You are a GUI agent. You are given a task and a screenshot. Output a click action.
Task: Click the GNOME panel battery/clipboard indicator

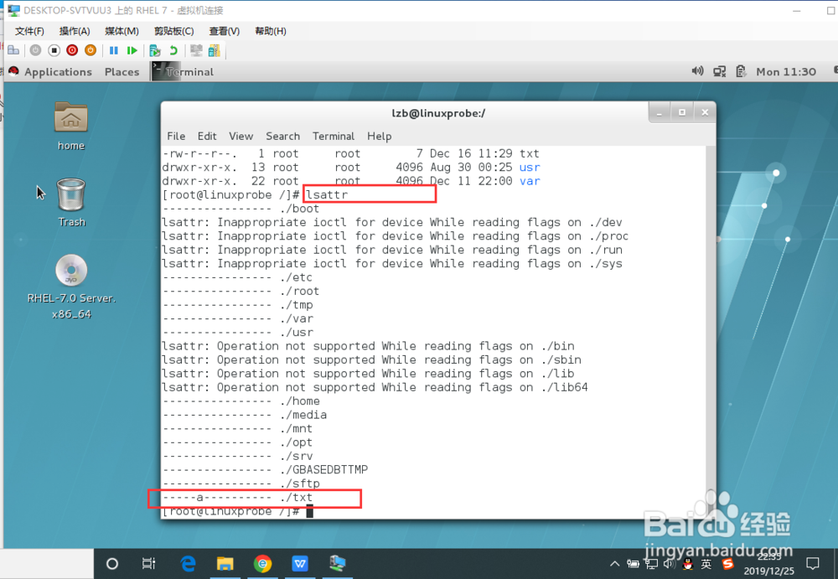pos(741,71)
